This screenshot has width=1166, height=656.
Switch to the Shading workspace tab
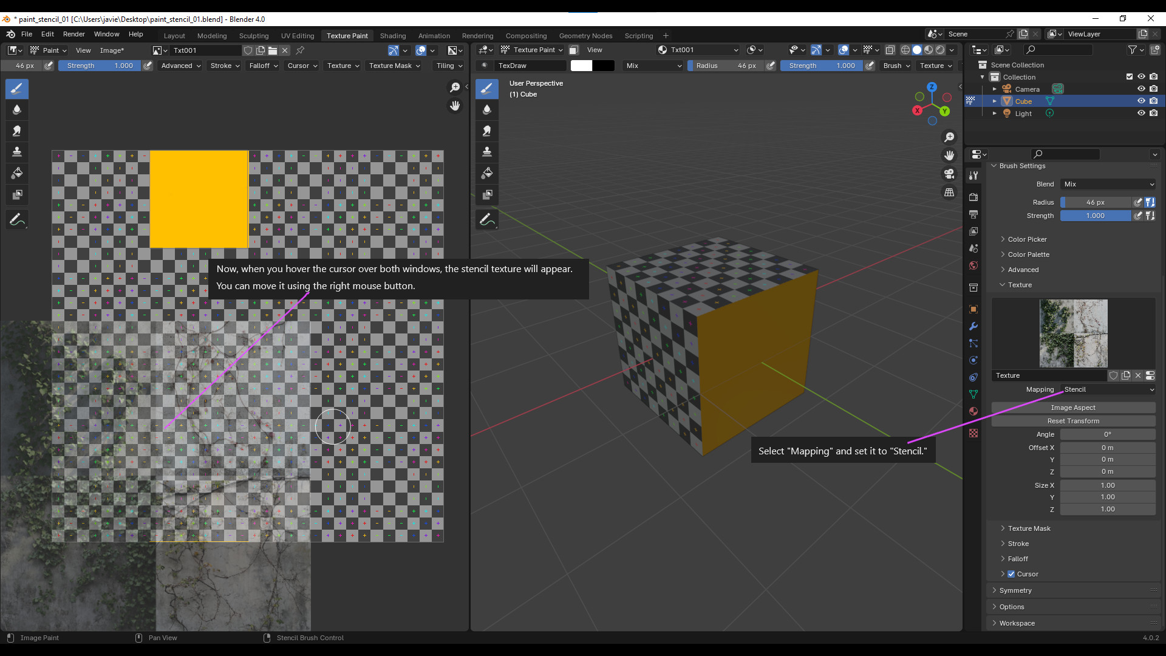pyautogui.click(x=393, y=36)
